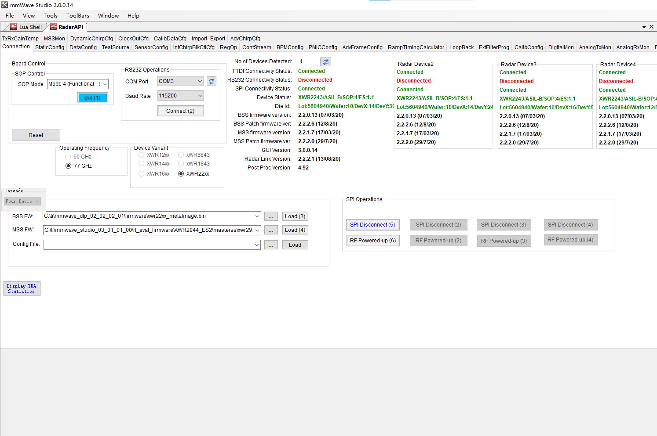Click Load for the Config File

coord(295,245)
